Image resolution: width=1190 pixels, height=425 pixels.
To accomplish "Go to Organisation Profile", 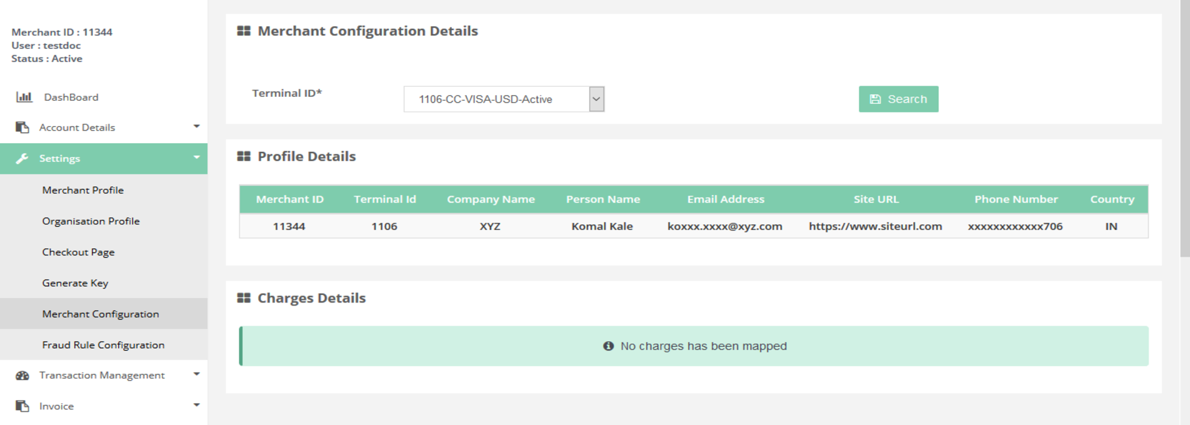I will click(x=91, y=221).
